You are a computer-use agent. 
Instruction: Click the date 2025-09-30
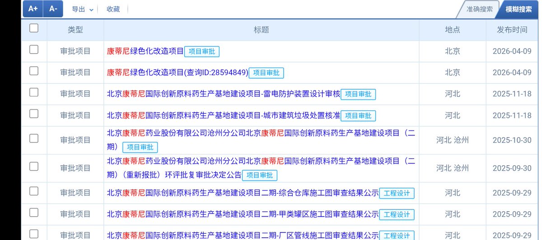click(512, 168)
